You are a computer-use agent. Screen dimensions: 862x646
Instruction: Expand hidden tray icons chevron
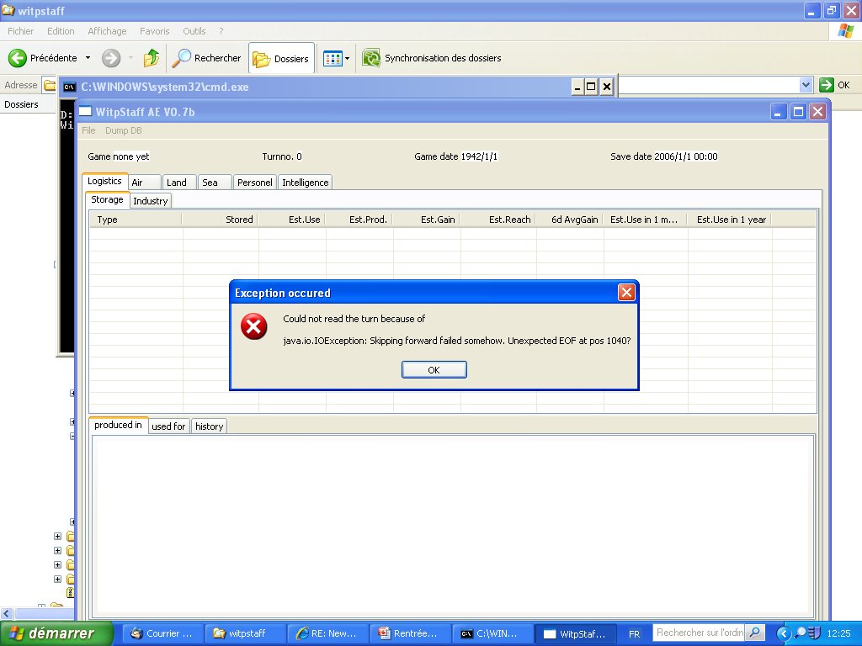pos(784,634)
